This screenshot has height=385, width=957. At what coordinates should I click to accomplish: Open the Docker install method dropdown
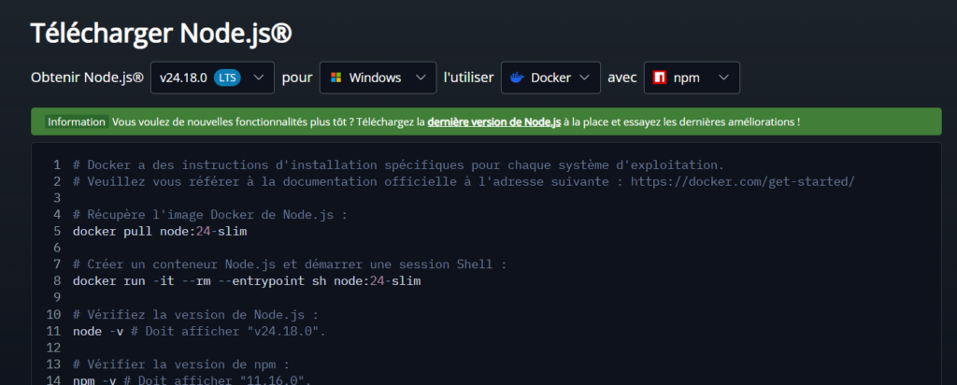550,78
